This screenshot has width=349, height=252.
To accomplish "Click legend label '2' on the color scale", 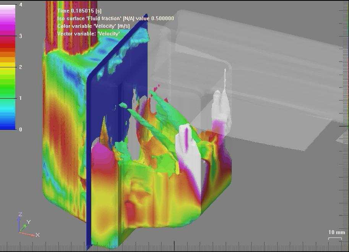I will (21, 67).
